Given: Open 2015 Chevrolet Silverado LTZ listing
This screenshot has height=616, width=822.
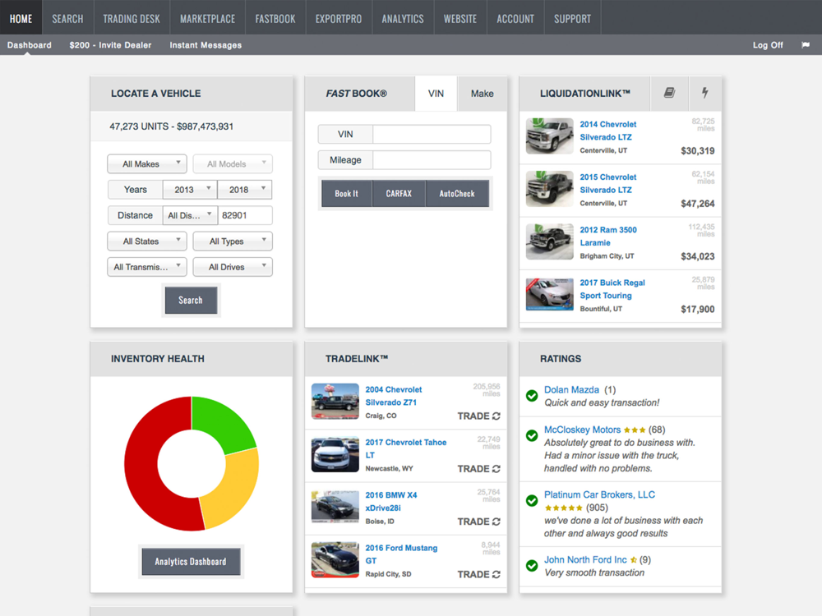Looking at the screenshot, I should pos(607,183).
